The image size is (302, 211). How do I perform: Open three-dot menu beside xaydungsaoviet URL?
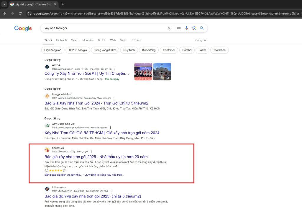point(110,127)
